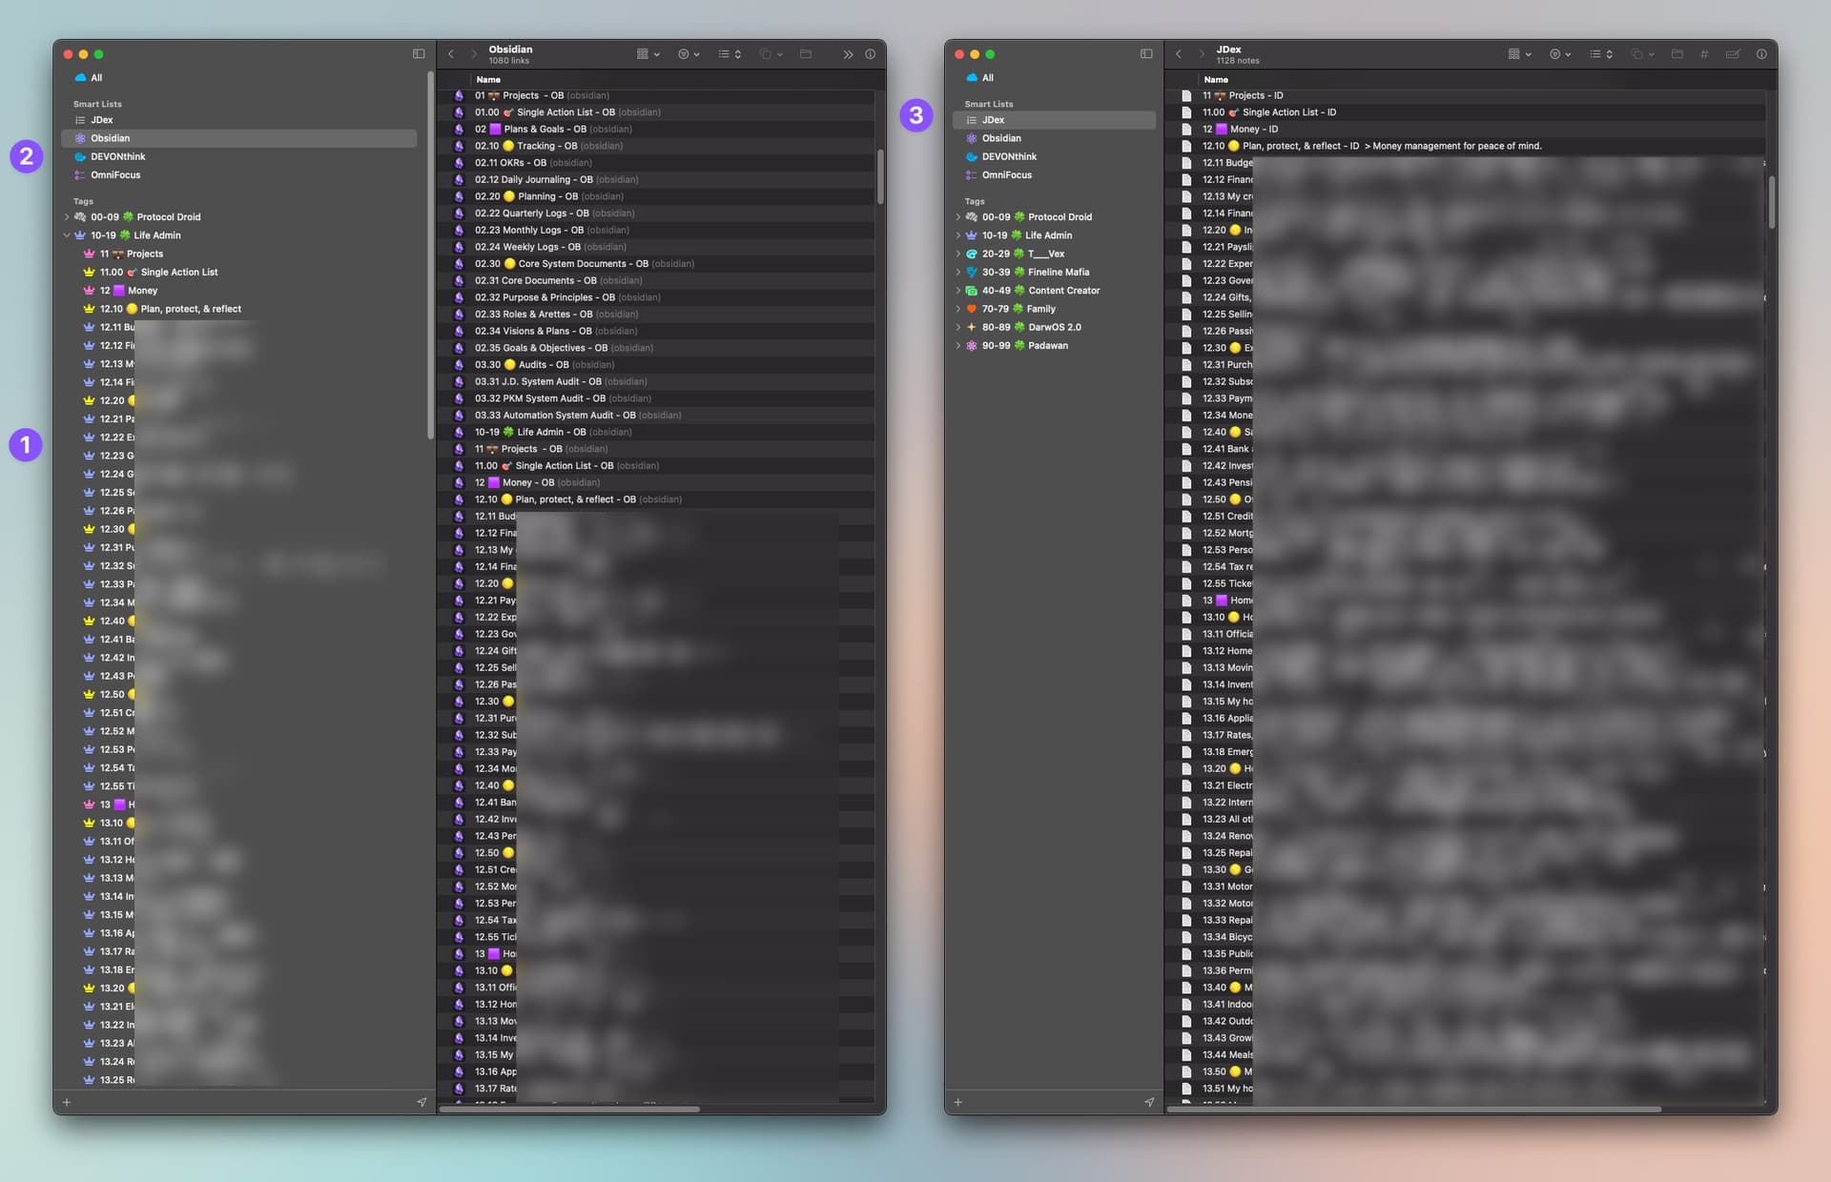Open list sort options dropdown in JDex toolbar
The height and width of the screenshot is (1182, 1831).
click(x=1601, y=54)
